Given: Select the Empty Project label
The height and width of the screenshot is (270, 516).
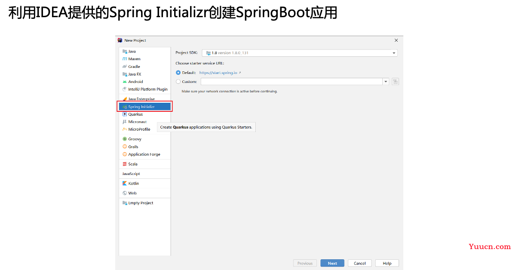Looking at the screenshot, I should click(141, 203).
